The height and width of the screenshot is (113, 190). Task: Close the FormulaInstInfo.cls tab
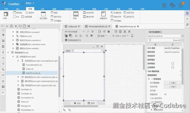[109, 26]
